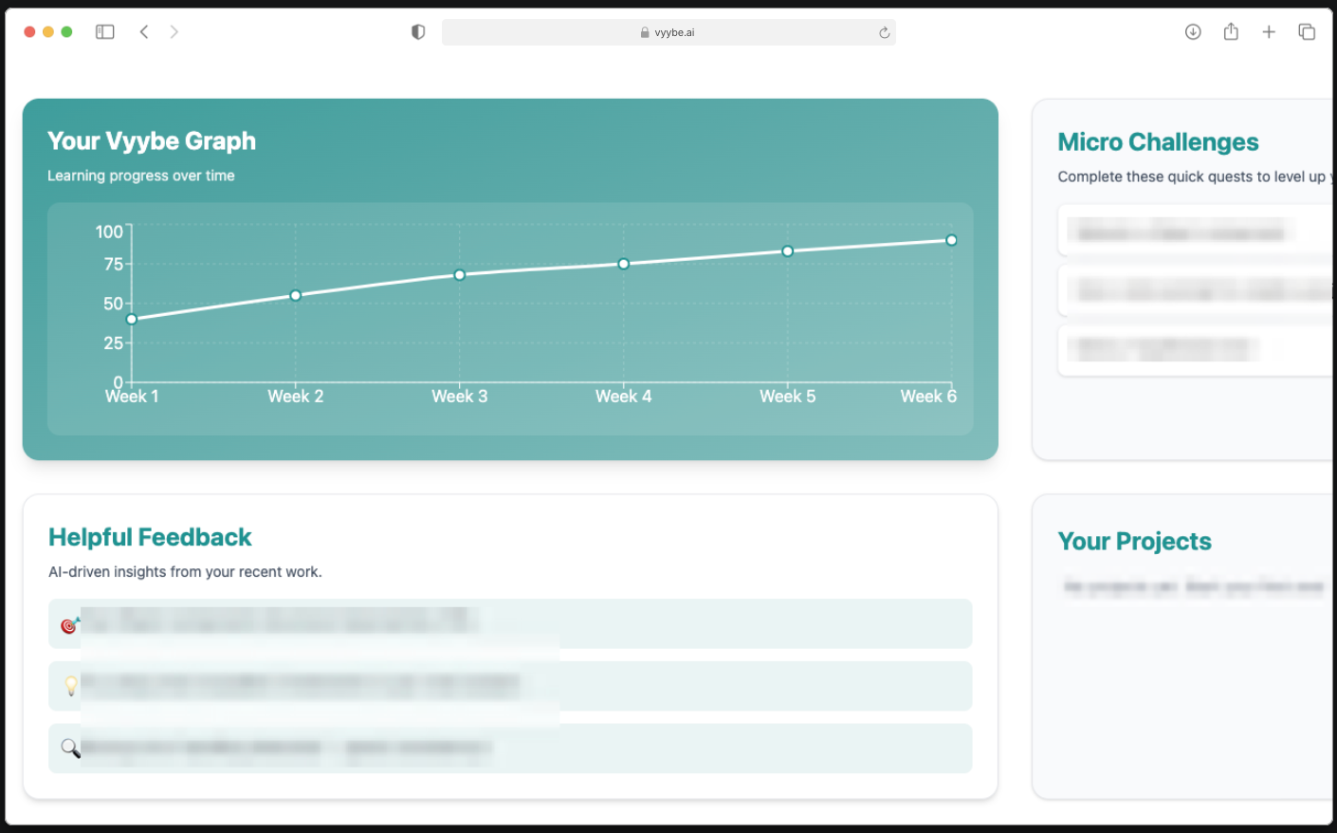Toggle the Safari sidebar icon
This screenshot has width=1337, height=833.
(x=105, y=32)
